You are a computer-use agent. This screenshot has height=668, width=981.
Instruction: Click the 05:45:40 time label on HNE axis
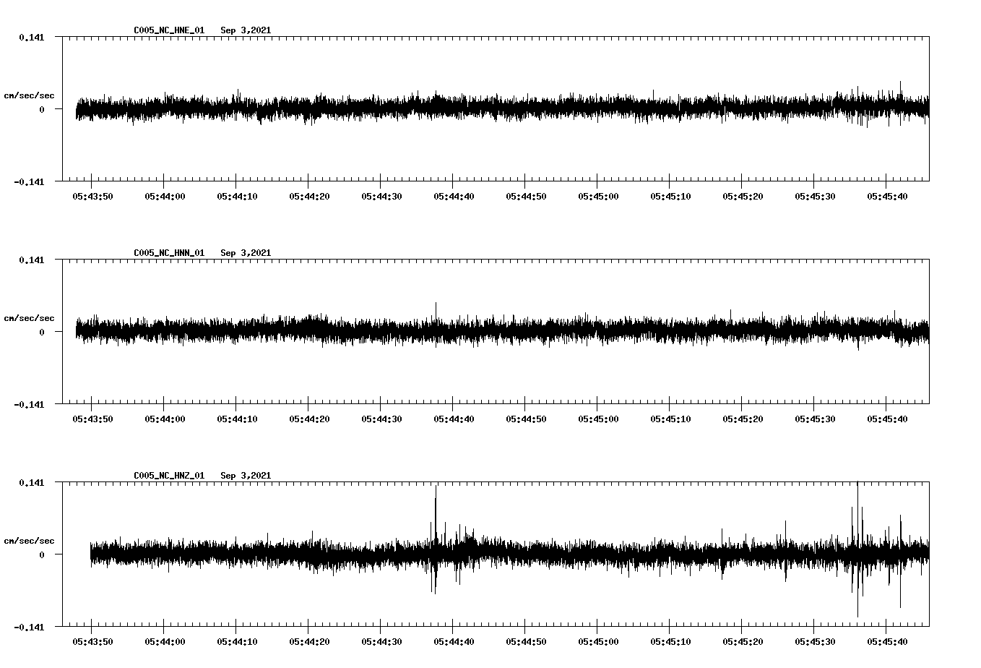tap(887, 197)
